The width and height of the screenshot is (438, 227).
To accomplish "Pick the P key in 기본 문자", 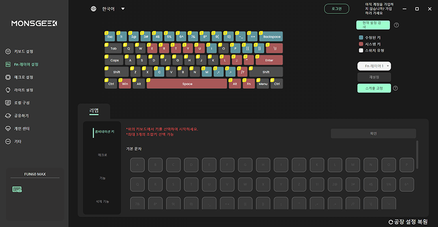I will (407, 165).
